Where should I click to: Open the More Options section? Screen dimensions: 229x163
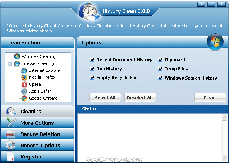(38, 123)
